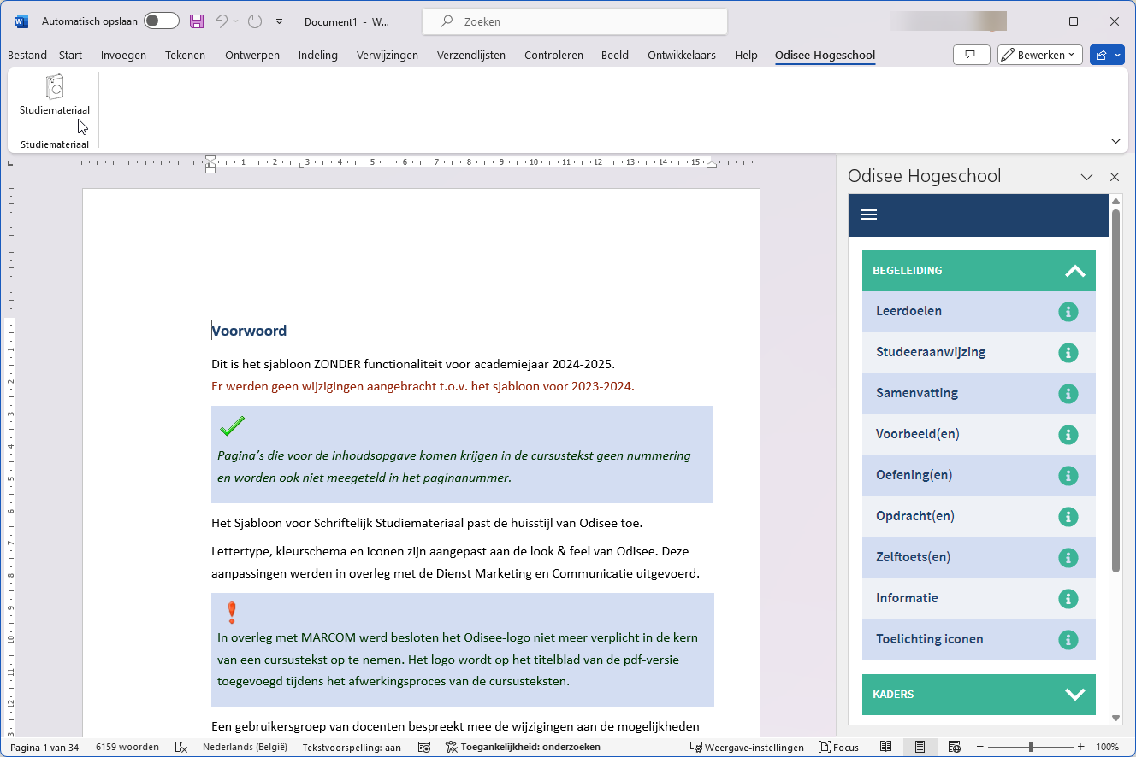Switch to the Ontwerpen ribbon tab
The height and width of the screenshot is (757, 1136).
click(x=252, y=55)
